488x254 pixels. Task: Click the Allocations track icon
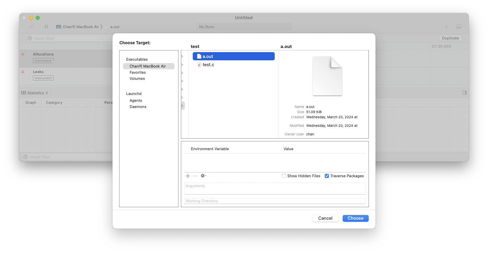(x=23, y=54)
